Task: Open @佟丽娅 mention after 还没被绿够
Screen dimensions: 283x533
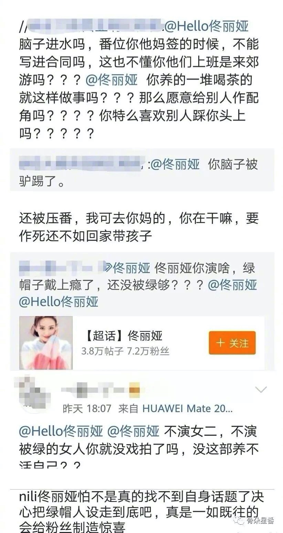Action: click(232, 285)
